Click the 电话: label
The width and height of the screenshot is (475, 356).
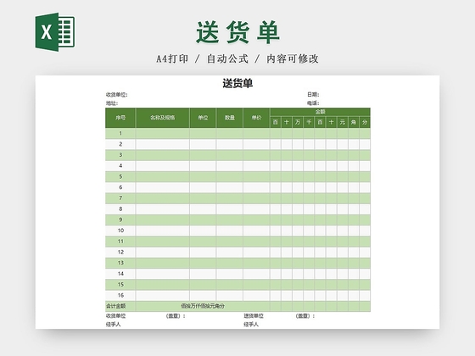click(313, 103)
